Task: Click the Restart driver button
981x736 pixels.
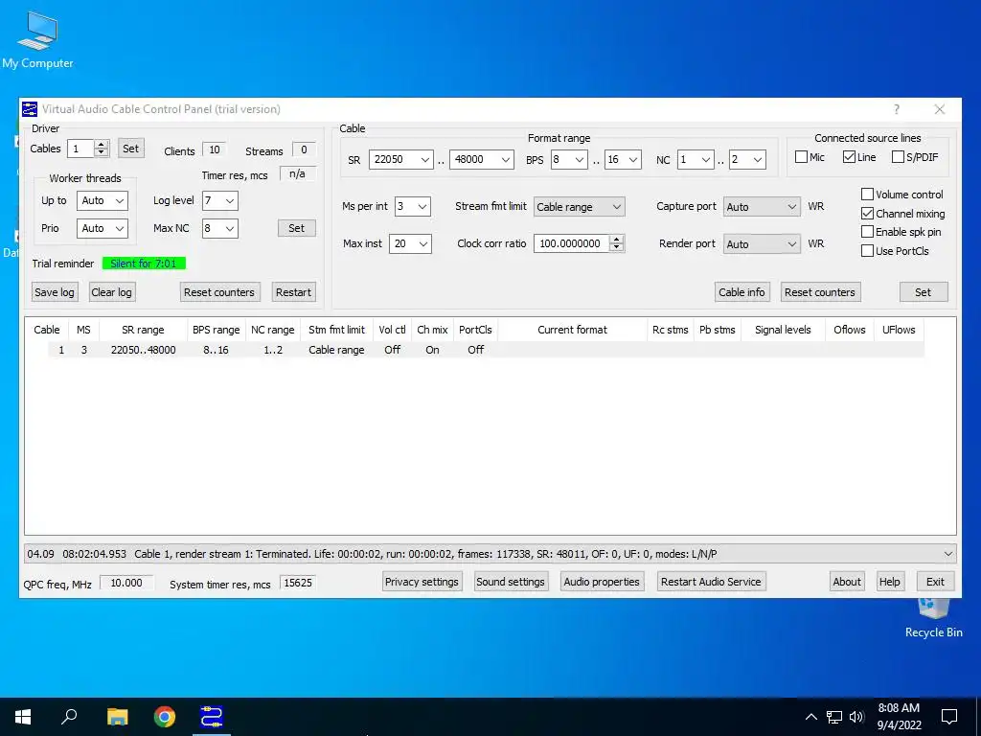Action: point(293,292)
